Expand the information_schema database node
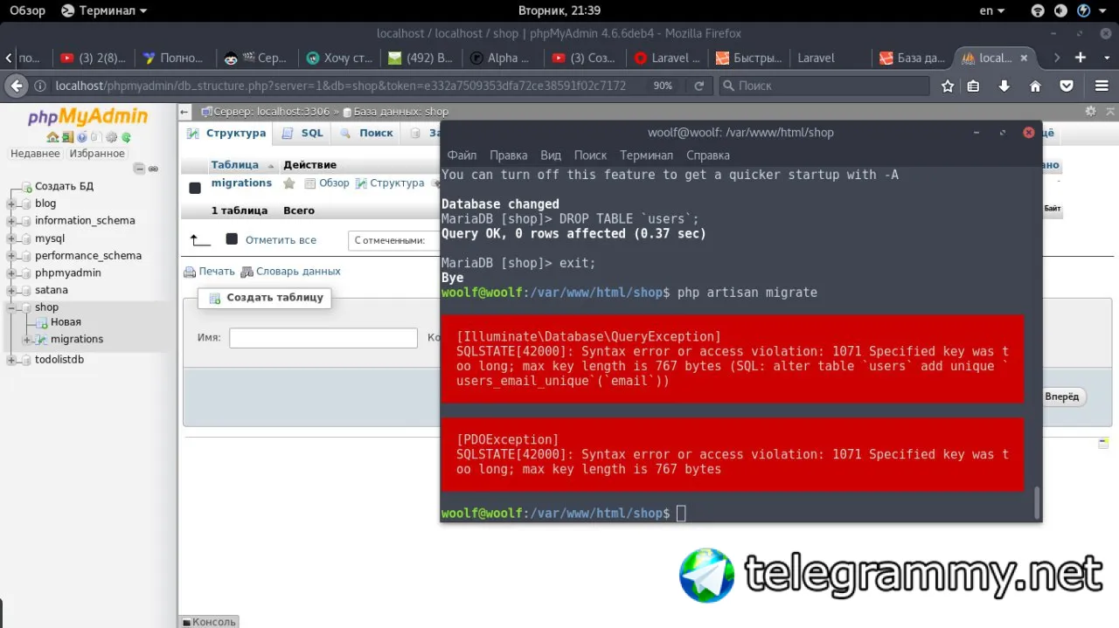Viewport: 1119px width, 628px height. coord(11,221)
